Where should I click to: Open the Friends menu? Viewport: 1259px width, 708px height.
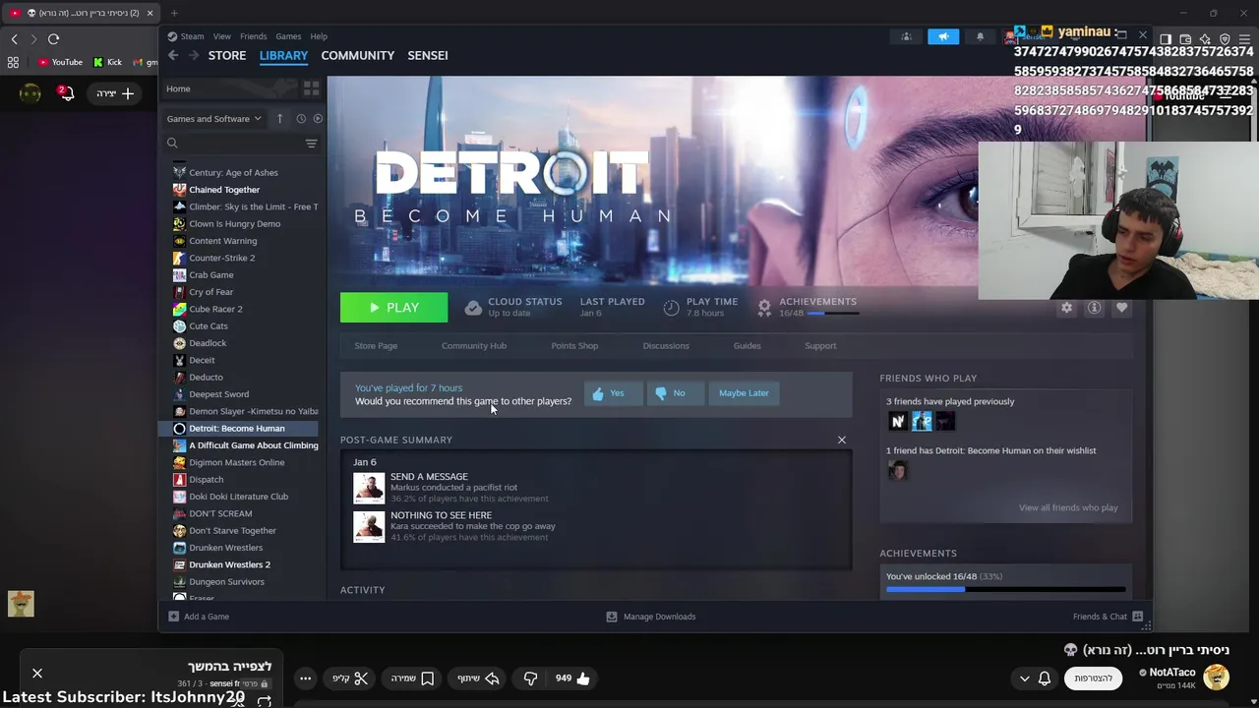pyautogui.click(x=253, y=36)
